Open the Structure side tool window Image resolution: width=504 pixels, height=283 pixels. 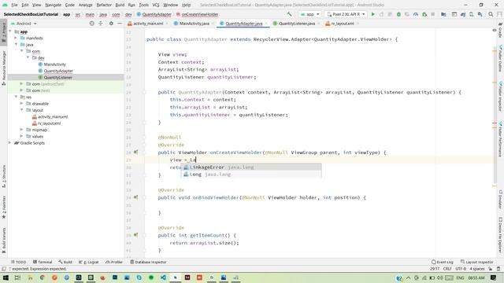click(4, 176)
